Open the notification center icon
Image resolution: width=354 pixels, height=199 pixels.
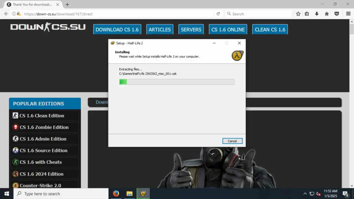tap(346, 194)
